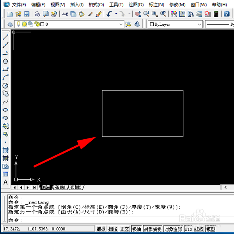Select the Insert Block tool

coord(5,126)
